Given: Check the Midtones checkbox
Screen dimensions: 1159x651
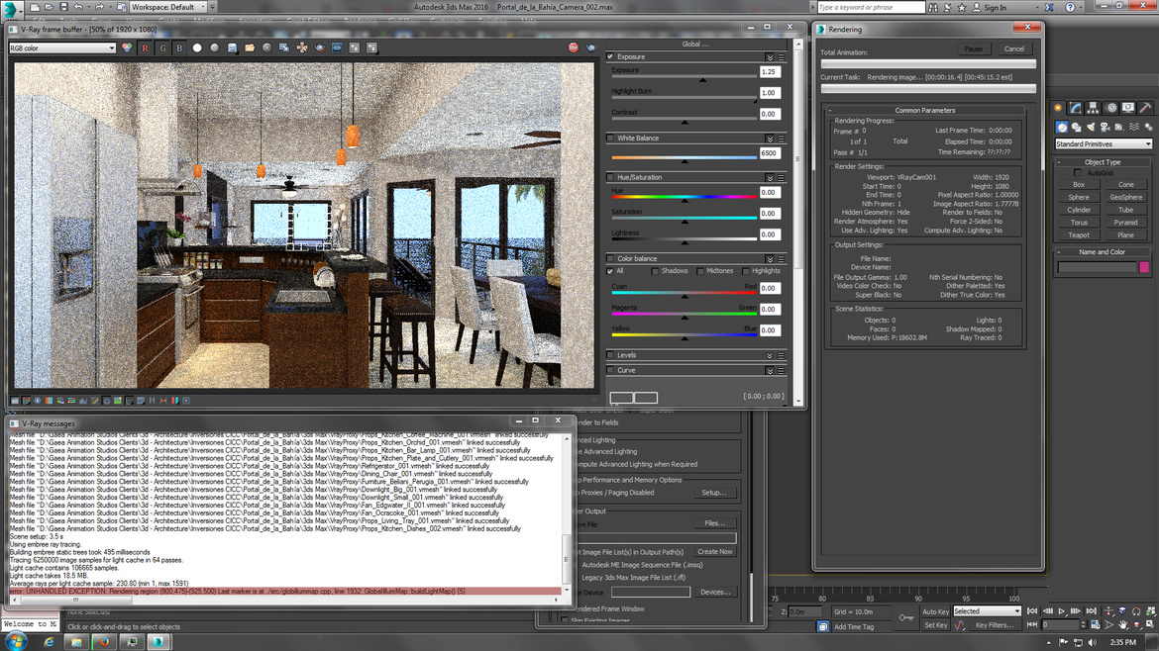Looking at the screenshot, I should (x=700, y=272).
